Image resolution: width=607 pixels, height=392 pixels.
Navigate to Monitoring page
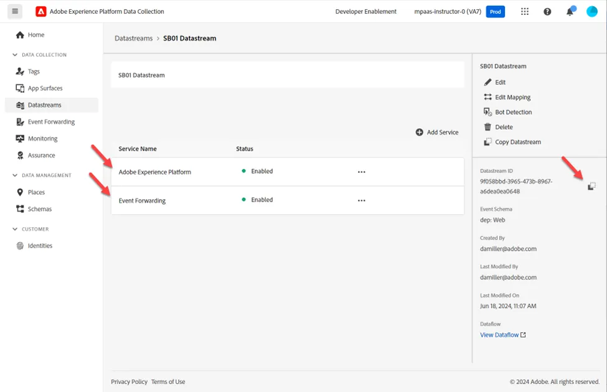[x=52, y=139]
